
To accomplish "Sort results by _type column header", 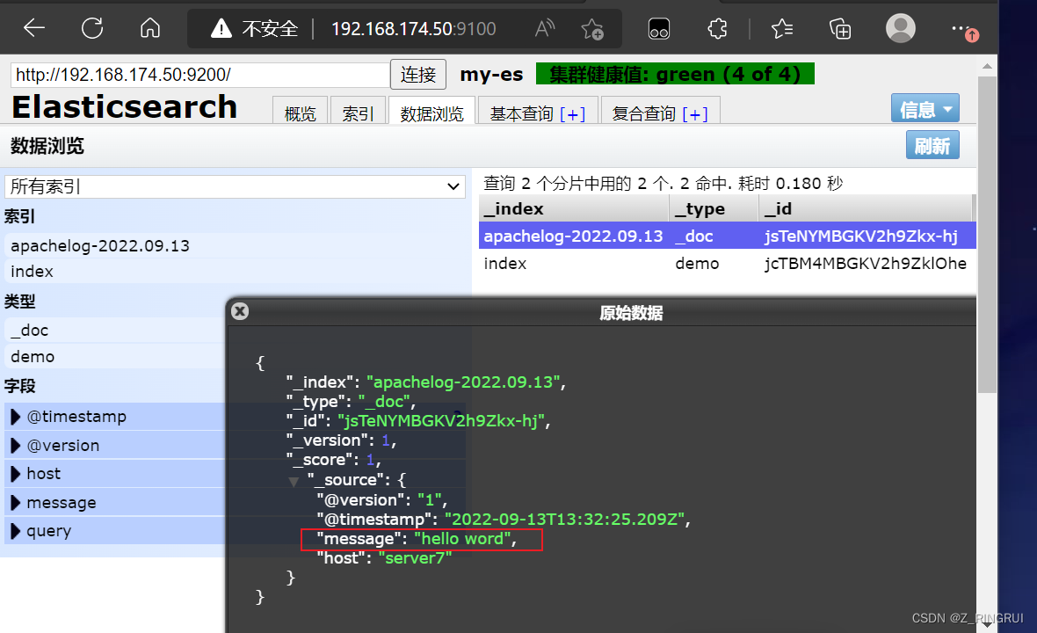I will click(x=714, y=209).
